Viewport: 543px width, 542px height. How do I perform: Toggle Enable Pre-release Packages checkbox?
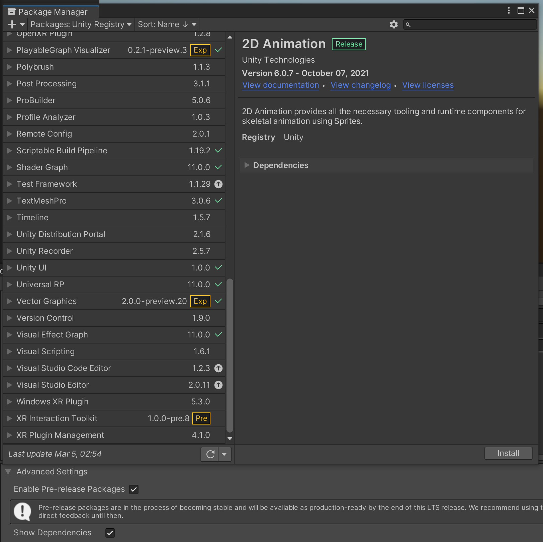pos(134,489)
